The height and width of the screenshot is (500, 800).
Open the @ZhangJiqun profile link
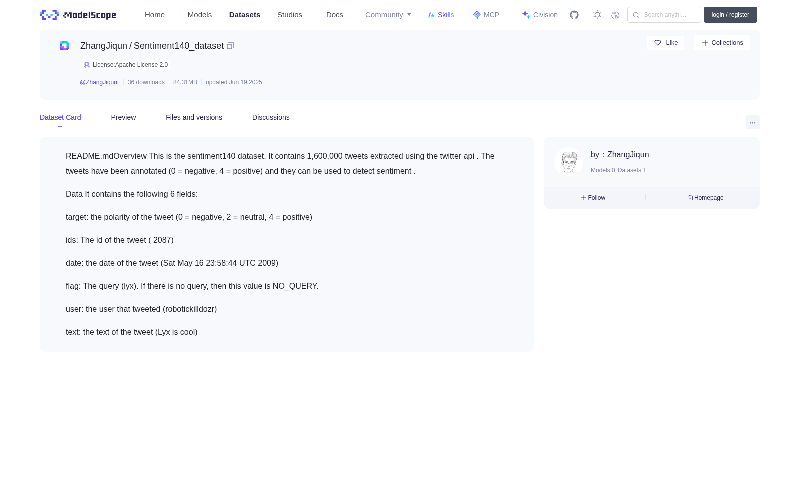(98, 82)
